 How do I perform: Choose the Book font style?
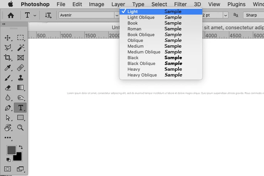click(x=161, y=23)
